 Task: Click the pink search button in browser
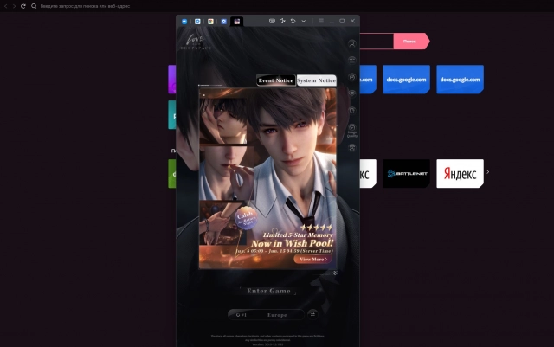click(411, 42)
